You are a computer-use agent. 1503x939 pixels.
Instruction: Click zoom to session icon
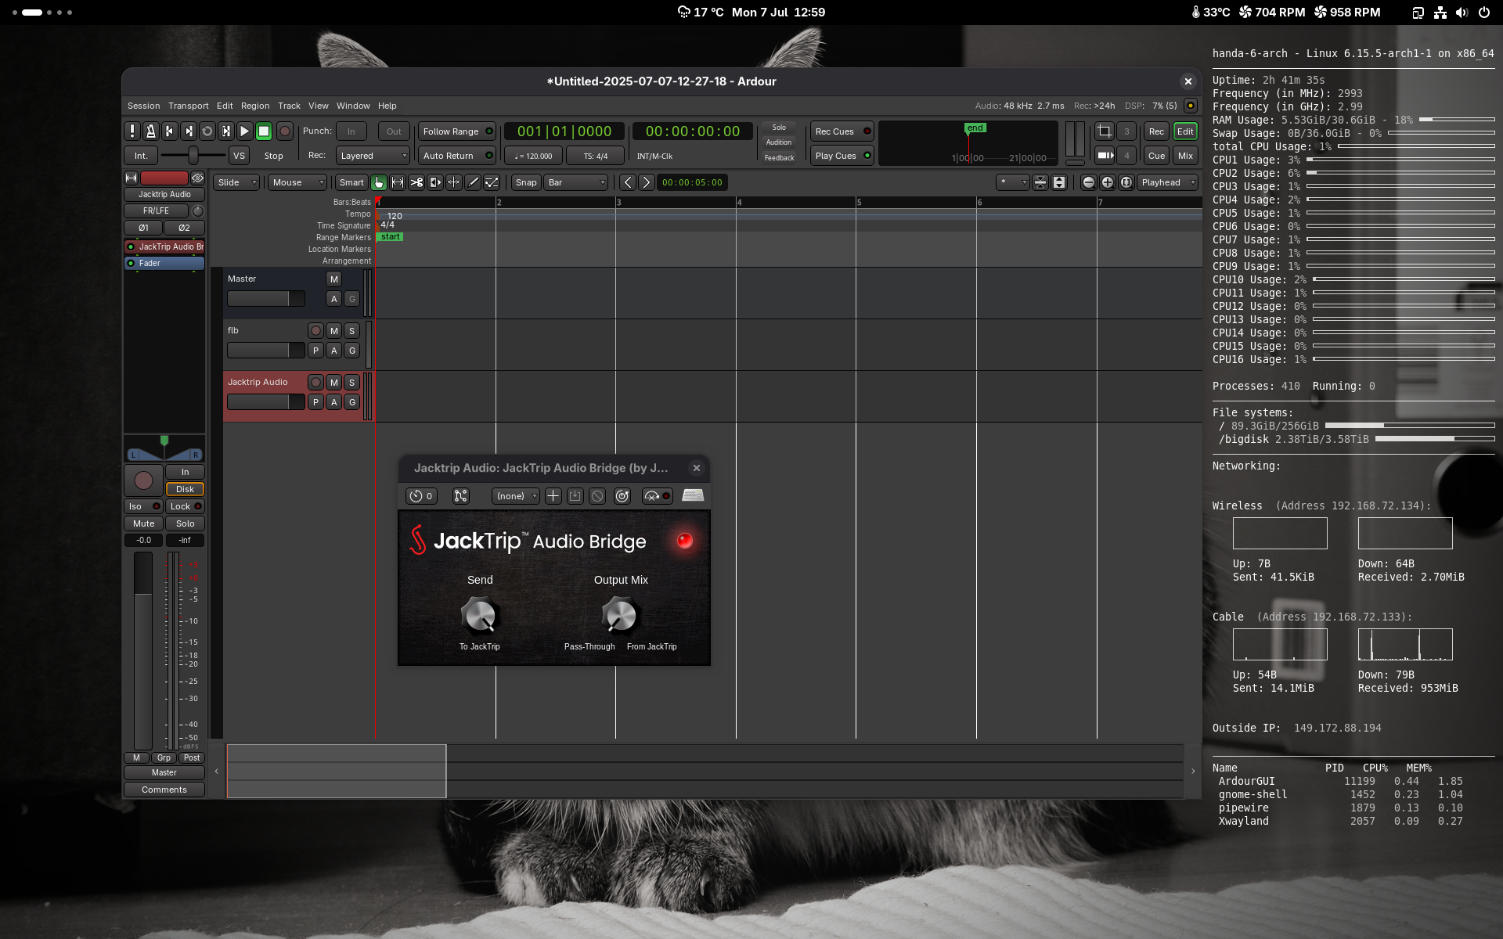pos(1126,182)
